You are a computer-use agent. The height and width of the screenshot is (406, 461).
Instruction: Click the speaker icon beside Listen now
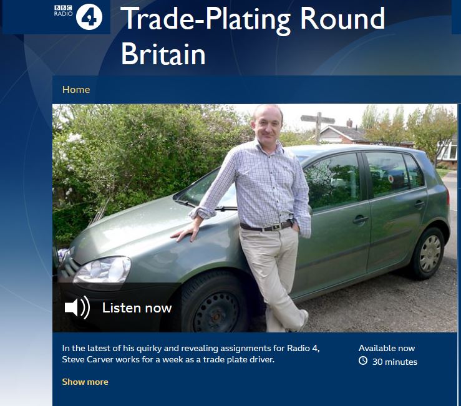click(x=77, y=307)
